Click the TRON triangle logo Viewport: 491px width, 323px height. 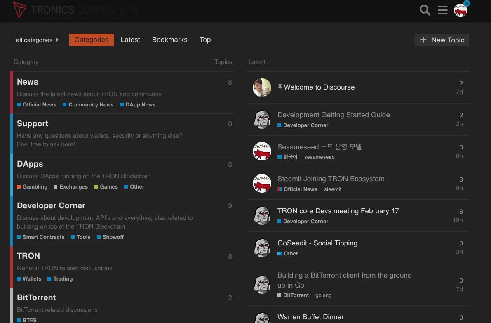19,10
